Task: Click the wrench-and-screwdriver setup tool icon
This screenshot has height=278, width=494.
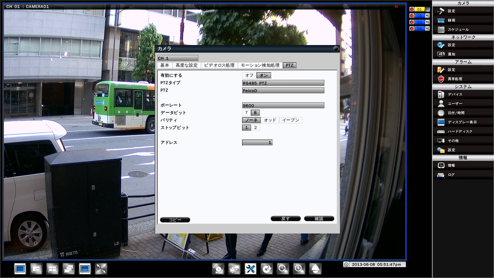Action: (x=250, y=269)
